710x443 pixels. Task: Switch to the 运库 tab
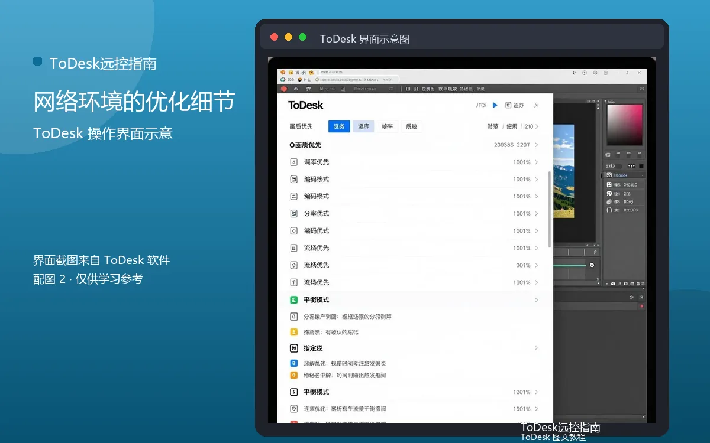[x=363, y=126]
